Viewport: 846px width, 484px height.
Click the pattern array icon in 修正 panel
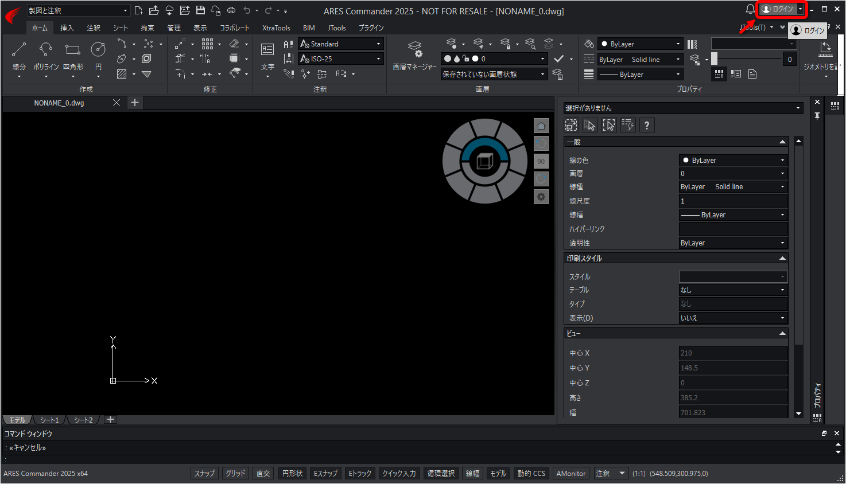coord(207,44)
